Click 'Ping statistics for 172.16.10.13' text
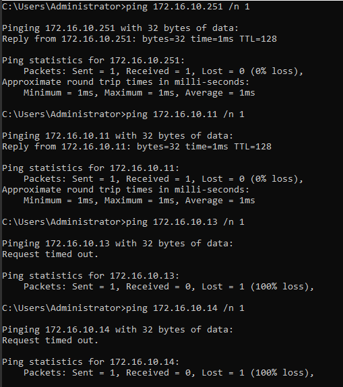 coord(91,276)
